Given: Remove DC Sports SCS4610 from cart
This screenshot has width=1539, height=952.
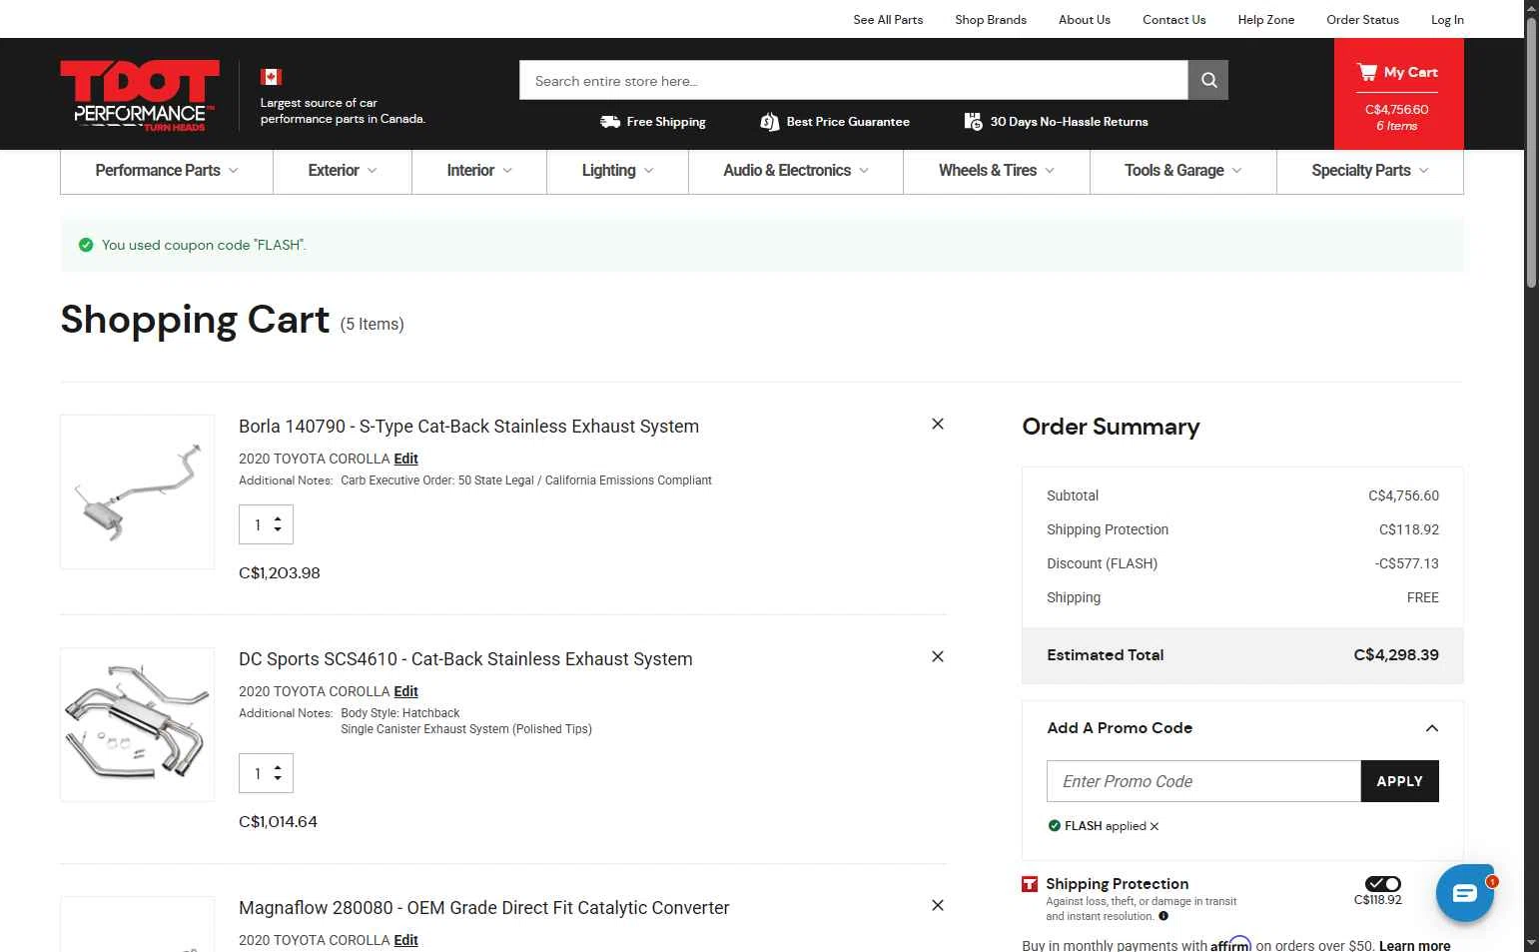Looking at the screenshot, I should (938, 656).
